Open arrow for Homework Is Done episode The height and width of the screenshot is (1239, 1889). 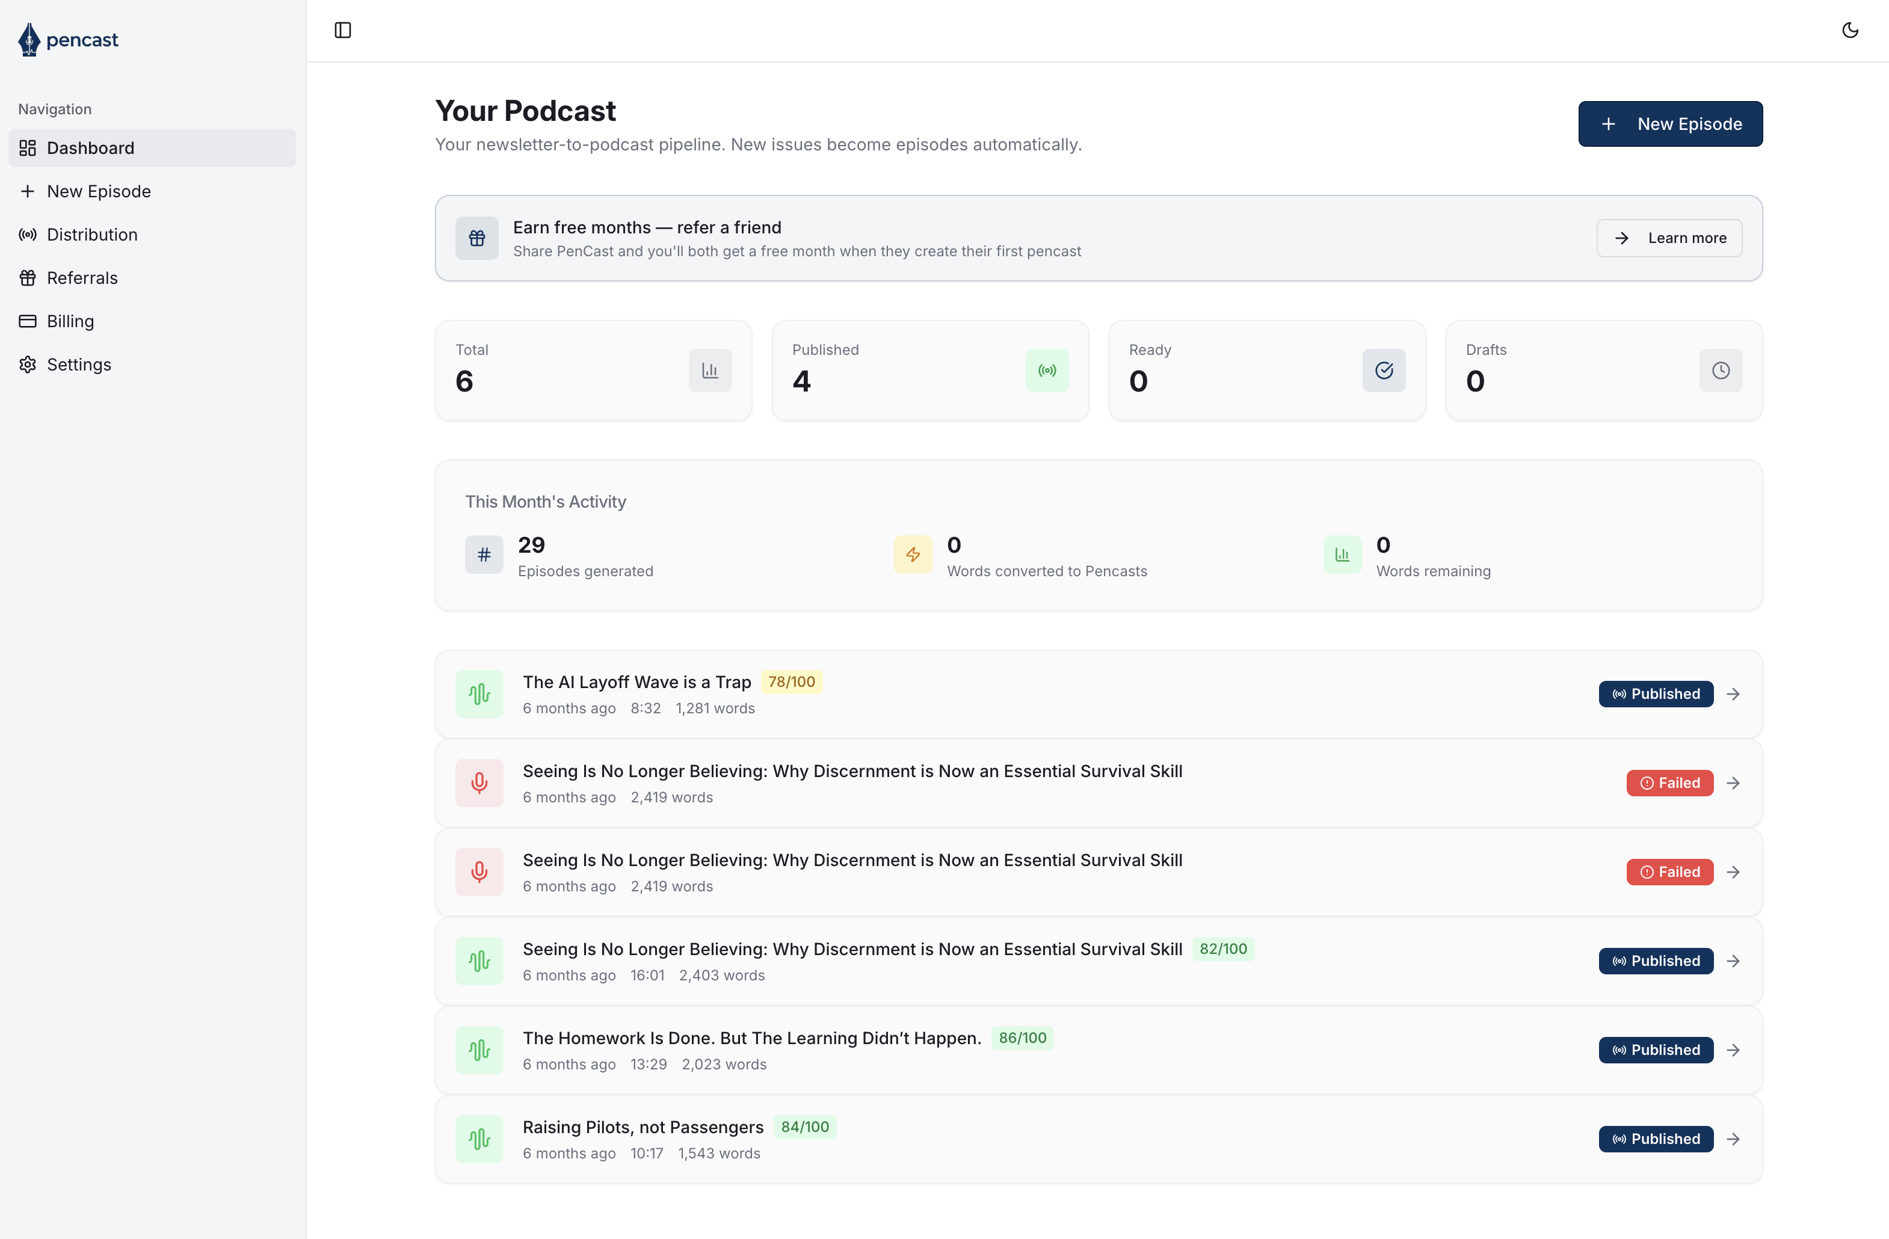[x=1733, y=1050]
